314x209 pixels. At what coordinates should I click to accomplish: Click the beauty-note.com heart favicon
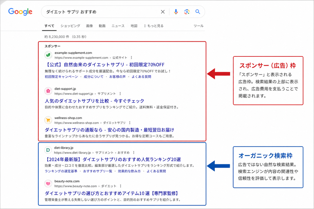click(48, 183)
